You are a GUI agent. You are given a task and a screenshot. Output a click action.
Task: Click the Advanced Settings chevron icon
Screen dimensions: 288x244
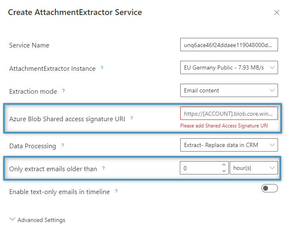(12, 219)
